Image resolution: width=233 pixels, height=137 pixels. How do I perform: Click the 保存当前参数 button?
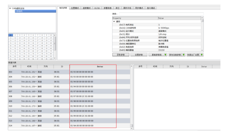point(175,55)
